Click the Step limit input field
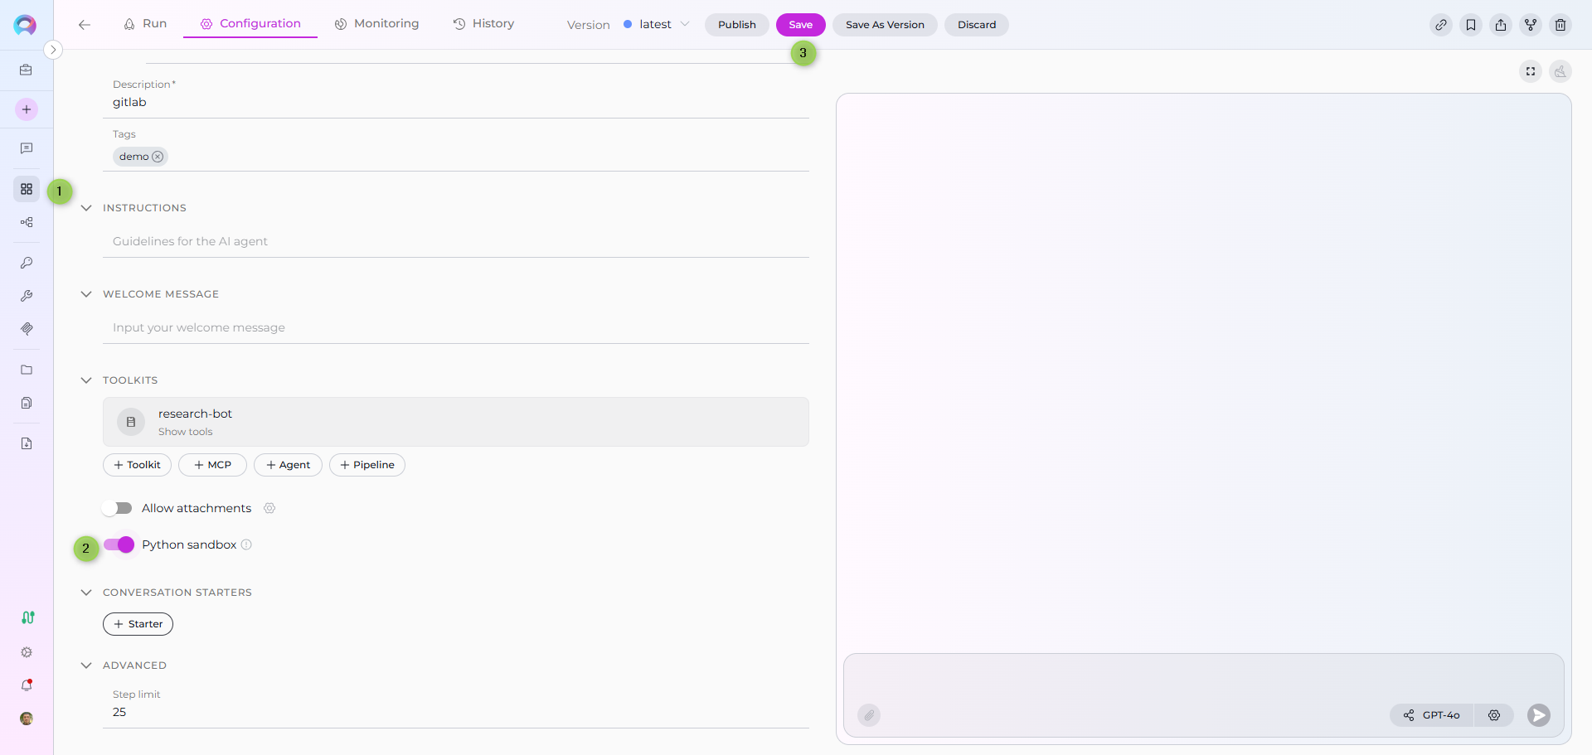The image size is (1592, 755). coord(455,712)
